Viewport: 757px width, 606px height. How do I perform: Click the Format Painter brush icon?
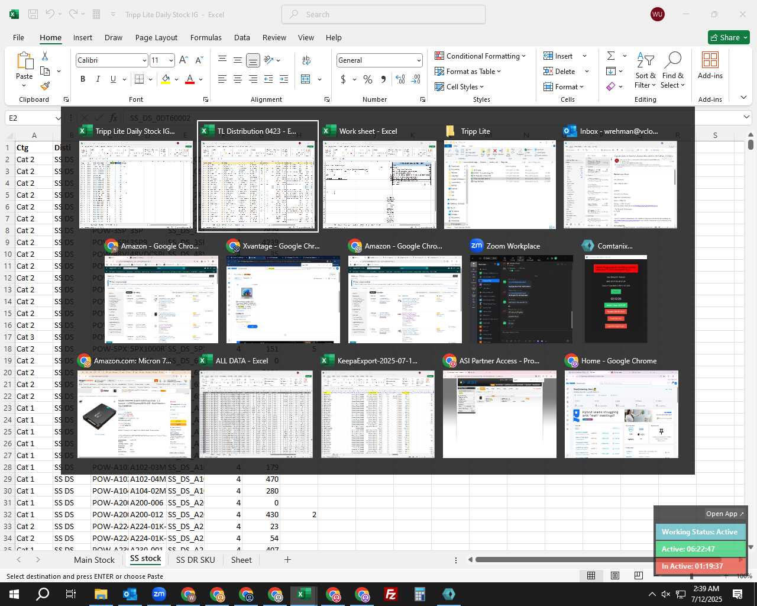click(45, 86)
